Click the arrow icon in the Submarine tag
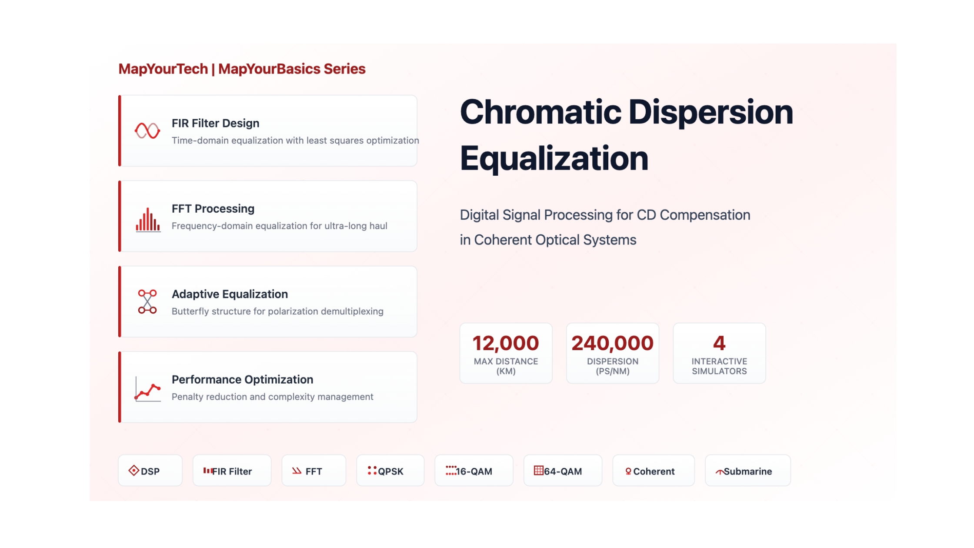Image resolution: width=974 pixels, height=548 pixels. (720, 472)
